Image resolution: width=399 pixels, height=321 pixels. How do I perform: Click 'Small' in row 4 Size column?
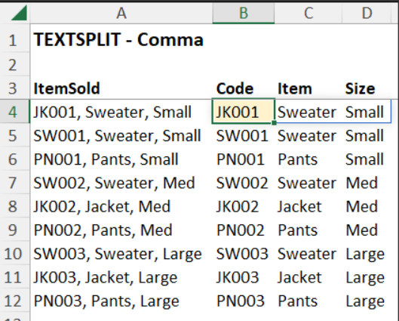tap(367, 112)
